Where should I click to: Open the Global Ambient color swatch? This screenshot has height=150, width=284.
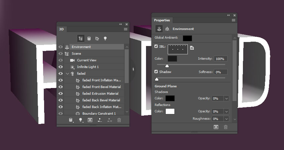point(187,38)
